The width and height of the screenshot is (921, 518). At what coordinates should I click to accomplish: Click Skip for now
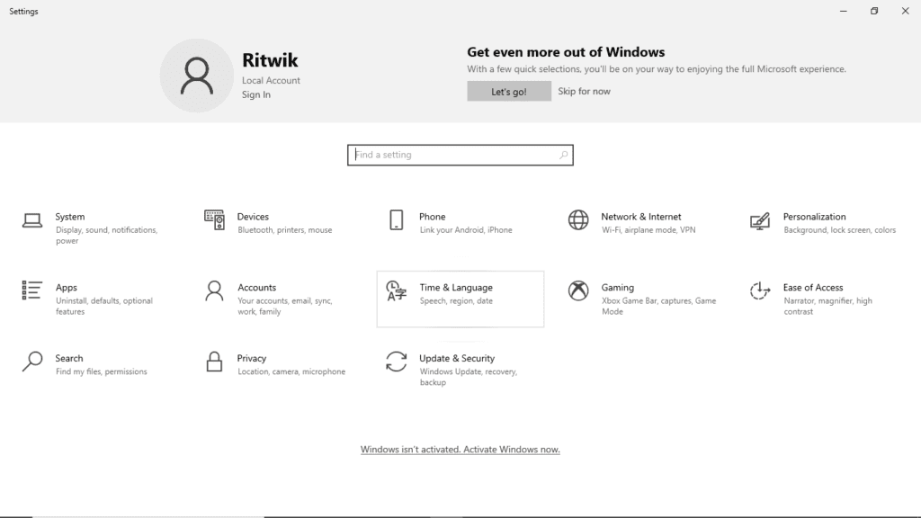[x=584, y=91]
